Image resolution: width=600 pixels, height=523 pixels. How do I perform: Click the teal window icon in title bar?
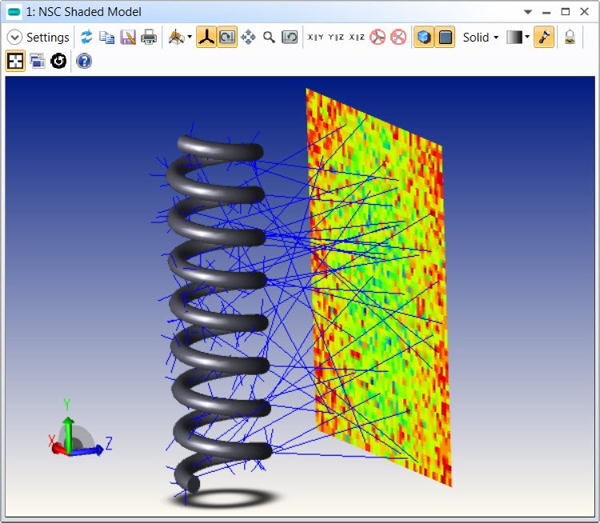click(x=14, y=12)
